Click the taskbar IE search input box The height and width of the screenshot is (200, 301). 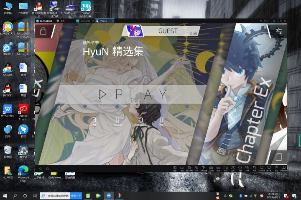point(55,196)
